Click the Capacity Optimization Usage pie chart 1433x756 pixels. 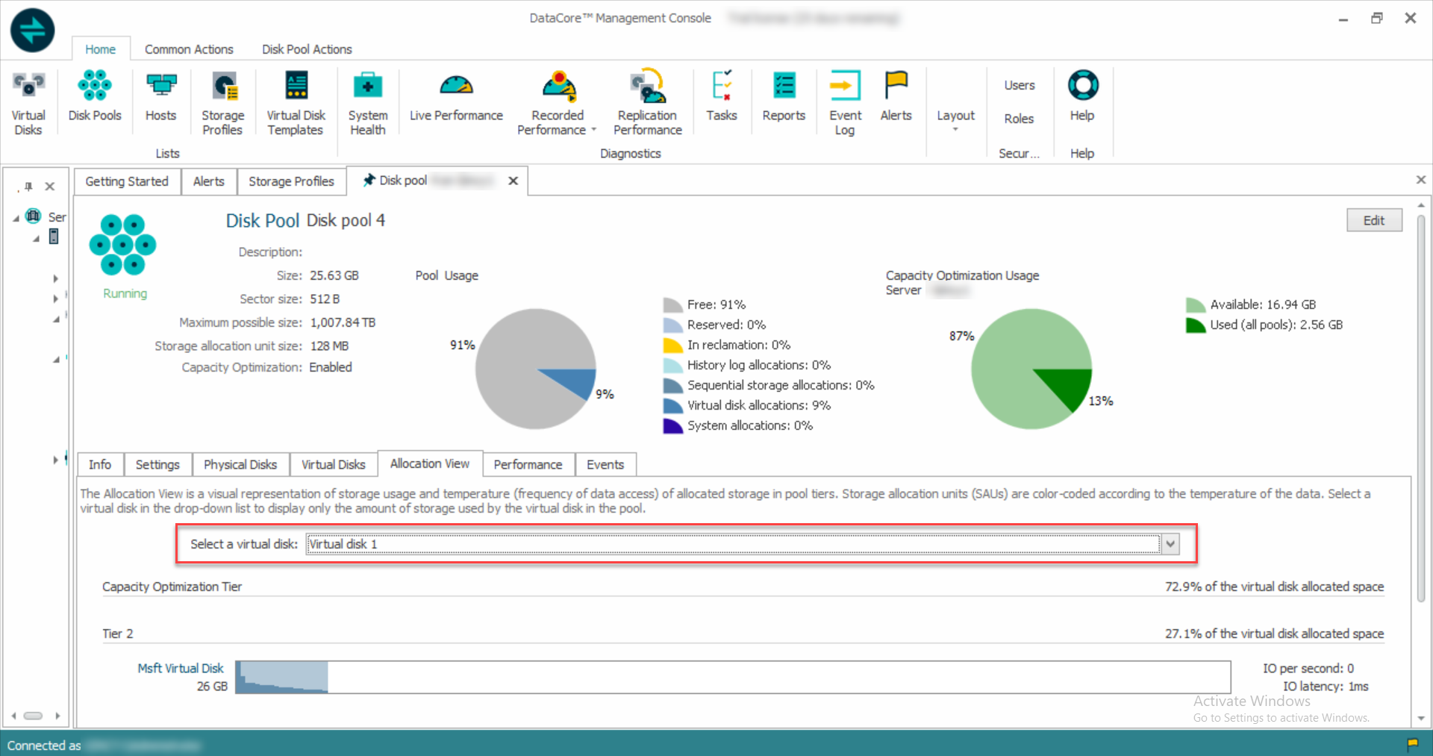click(1031, 369)
